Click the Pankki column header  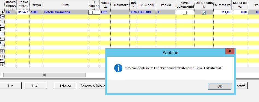pos(166,5)
